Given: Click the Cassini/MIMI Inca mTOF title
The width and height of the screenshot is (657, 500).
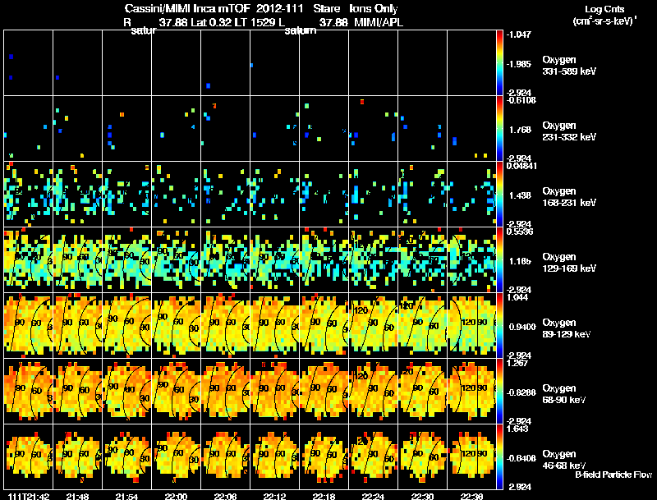Looking at the screenshot, I should pos(187,9).
